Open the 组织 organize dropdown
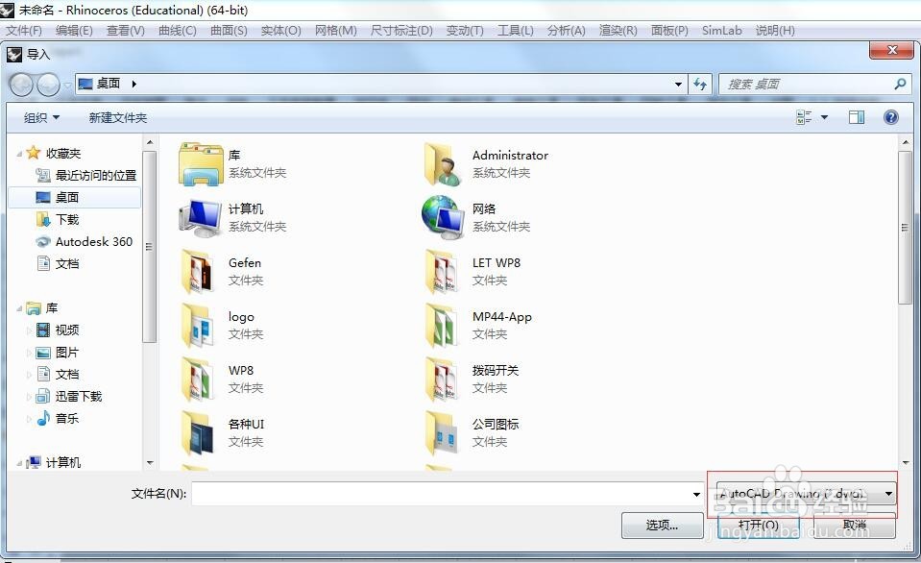Image resolution: width=921 pixels, height=563 pixels. click(x=41, y=117)
